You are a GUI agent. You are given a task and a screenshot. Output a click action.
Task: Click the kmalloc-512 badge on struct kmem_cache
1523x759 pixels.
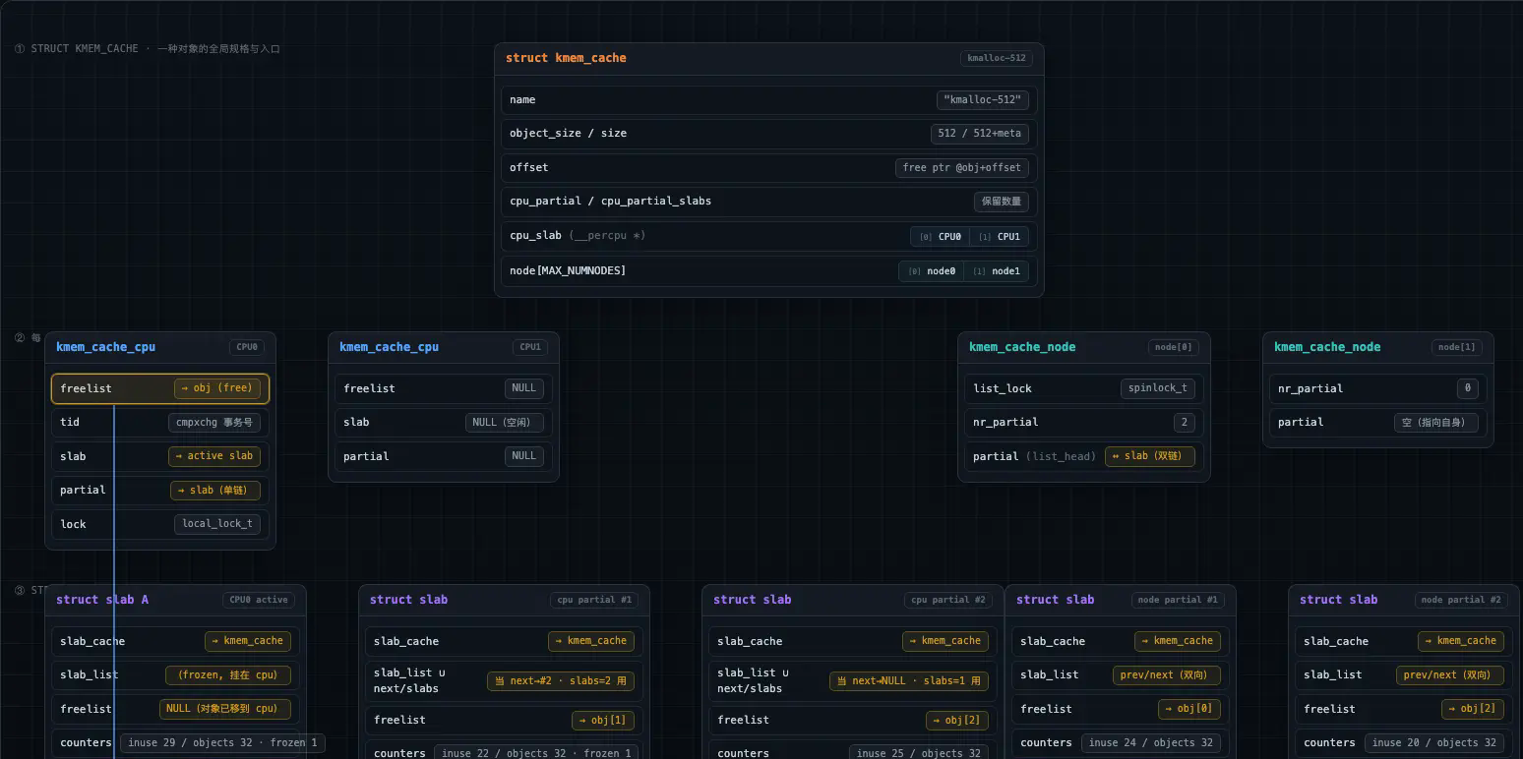pos(997,58)
